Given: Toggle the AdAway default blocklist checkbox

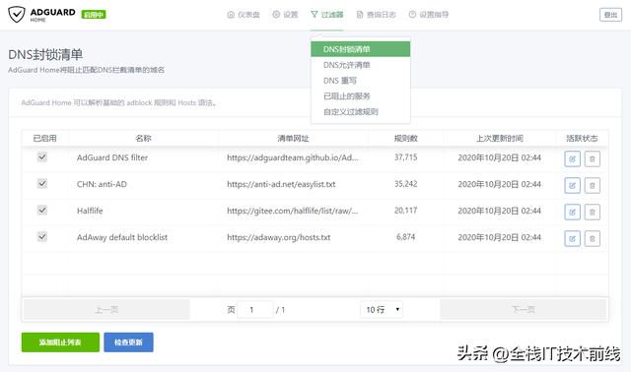Looking at the screenshot, I should coord(42,236).
